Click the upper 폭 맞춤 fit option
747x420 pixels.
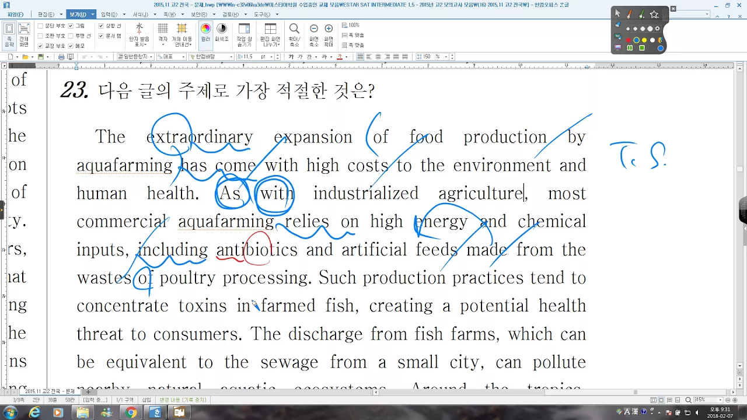pyautogui.click(x=352, y=35)
